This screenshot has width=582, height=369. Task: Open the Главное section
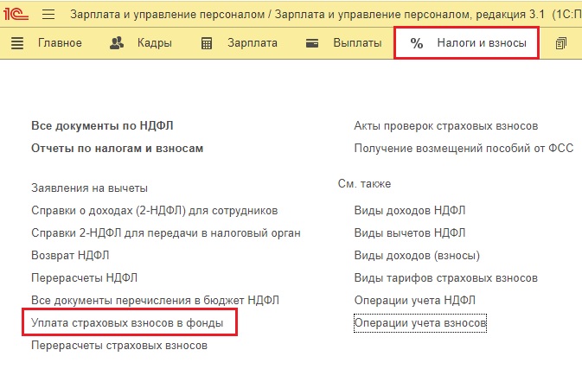60,43
